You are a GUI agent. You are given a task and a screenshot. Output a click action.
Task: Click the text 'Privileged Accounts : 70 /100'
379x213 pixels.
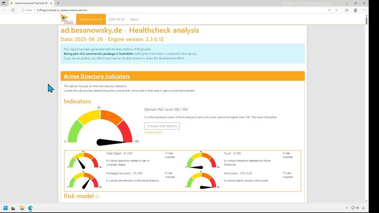click(124, 173)
